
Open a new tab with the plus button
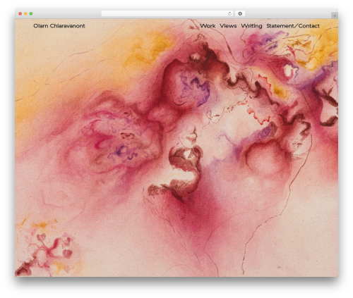[x=335, y=15]
